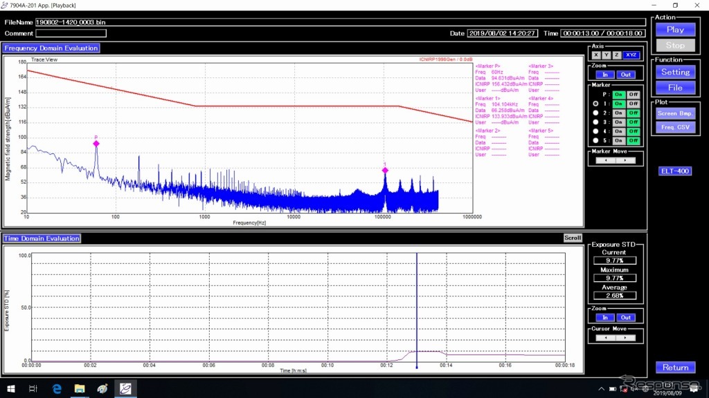This screenshot has width=709, height=398.
Task: Click the Play button
Action: point(675,30)
